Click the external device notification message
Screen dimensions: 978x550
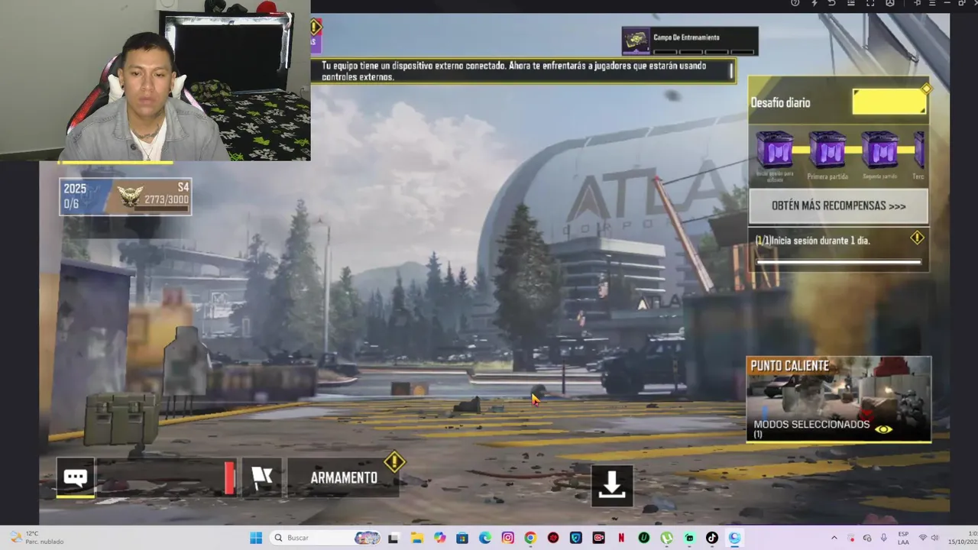[x=523, y=71]
